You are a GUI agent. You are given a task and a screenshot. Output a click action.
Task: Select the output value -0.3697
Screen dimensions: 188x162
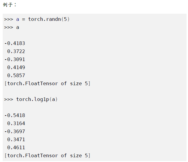click(15, 131)
